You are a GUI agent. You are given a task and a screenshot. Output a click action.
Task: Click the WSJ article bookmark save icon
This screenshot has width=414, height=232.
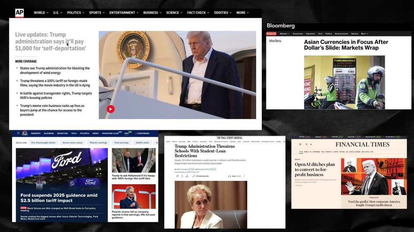[182, 176]
